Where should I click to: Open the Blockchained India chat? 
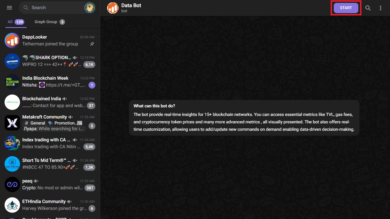[x=54, y=102]
